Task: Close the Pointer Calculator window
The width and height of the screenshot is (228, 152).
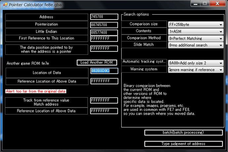Action: (x=217, y=4)
